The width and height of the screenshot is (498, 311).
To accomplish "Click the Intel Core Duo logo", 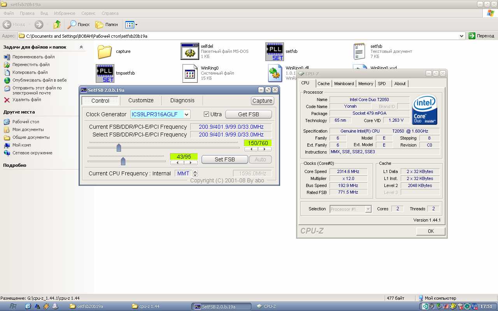I will click(x=425, y=110).
